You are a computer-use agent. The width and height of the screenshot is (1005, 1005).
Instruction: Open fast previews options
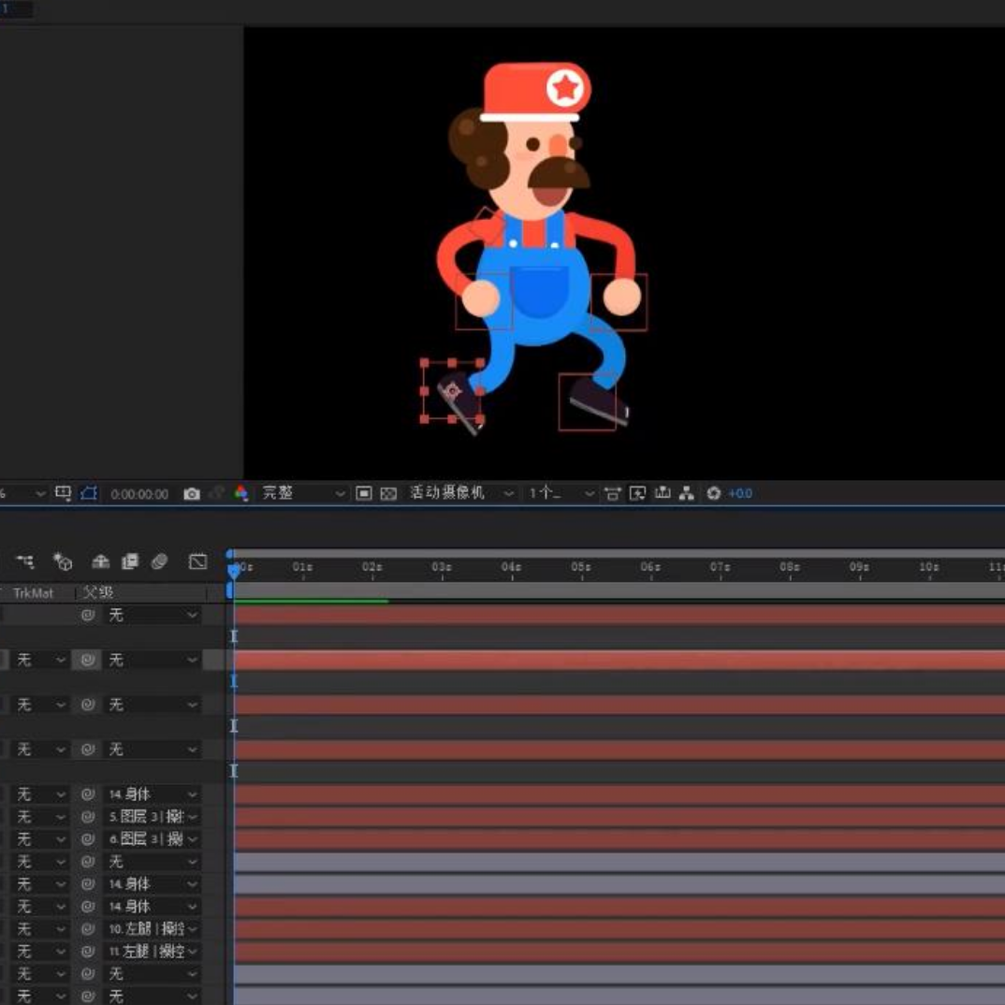[x=637, y=493]
